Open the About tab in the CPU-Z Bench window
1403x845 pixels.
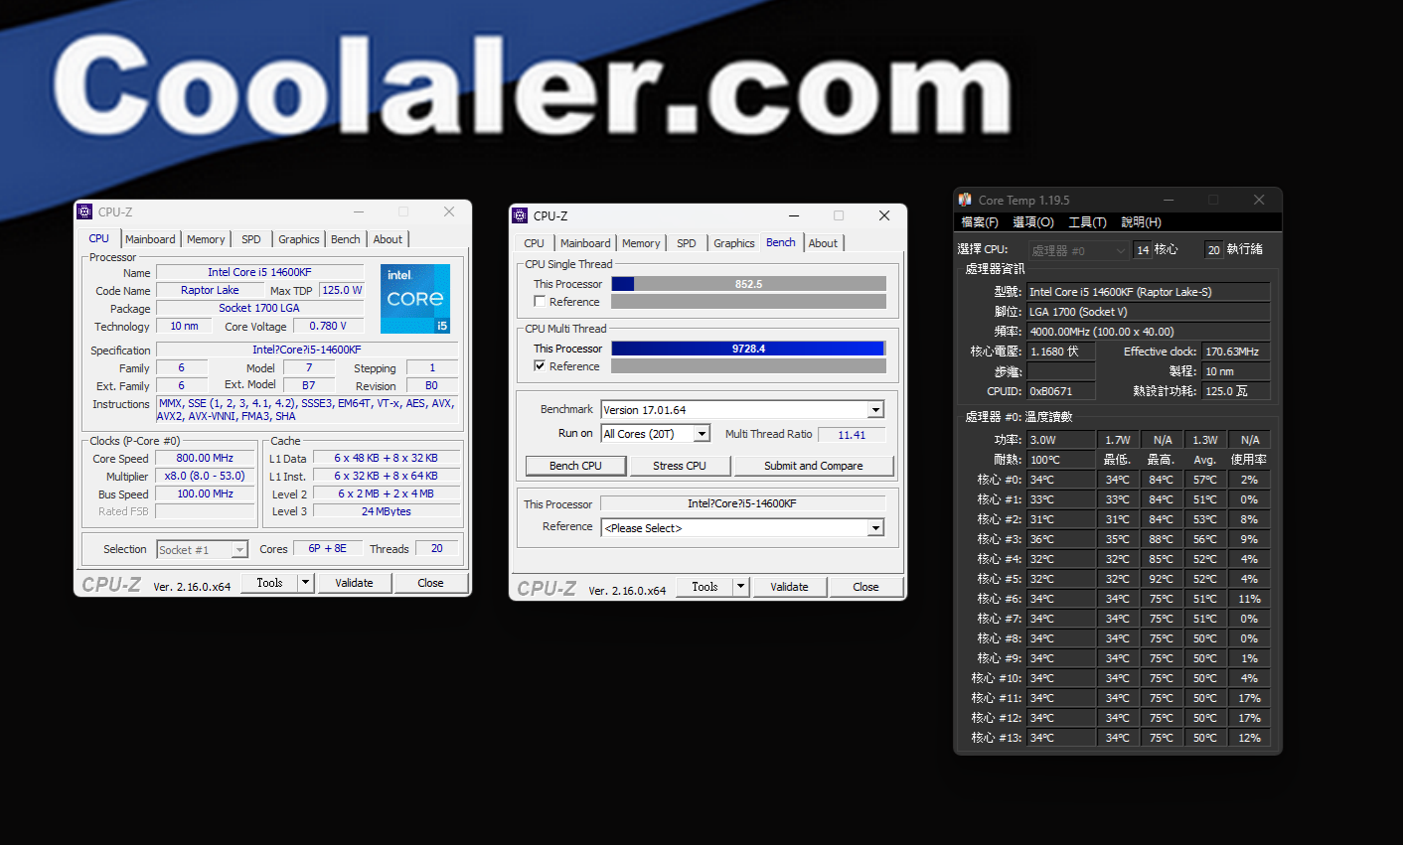[823, 243]
